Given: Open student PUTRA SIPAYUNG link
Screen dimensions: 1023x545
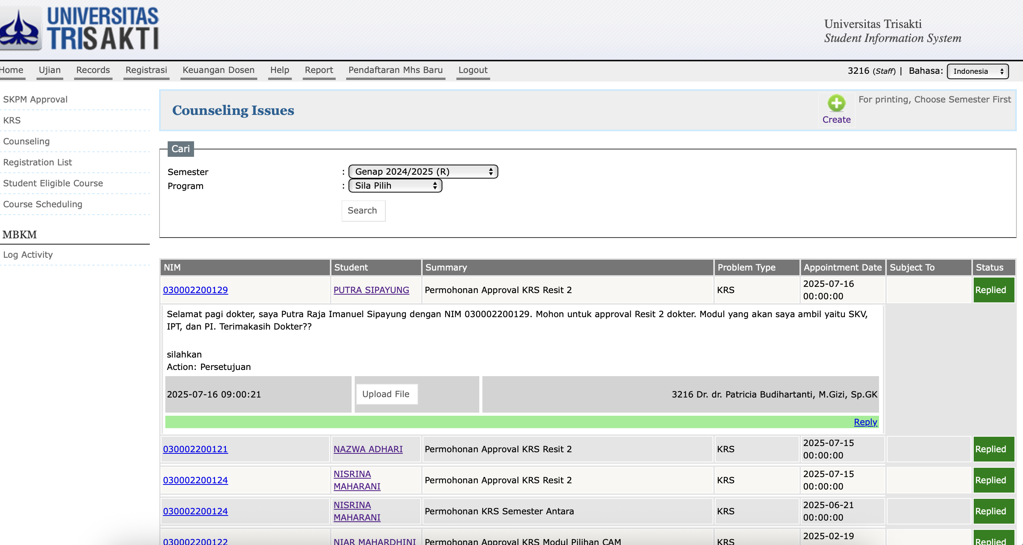Looking at the screenshot, I should pyautogui.click(x=371, y=290).
